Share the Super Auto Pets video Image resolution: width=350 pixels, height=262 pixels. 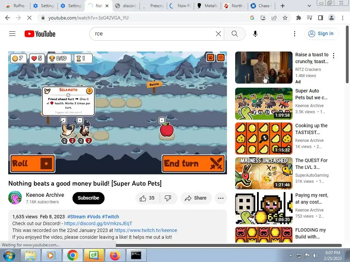pyautogui.click(x=196, y=198)
